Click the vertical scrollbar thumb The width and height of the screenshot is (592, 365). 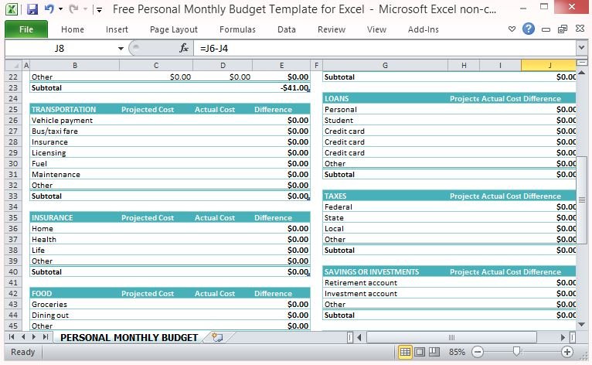(x=582, y=200)
